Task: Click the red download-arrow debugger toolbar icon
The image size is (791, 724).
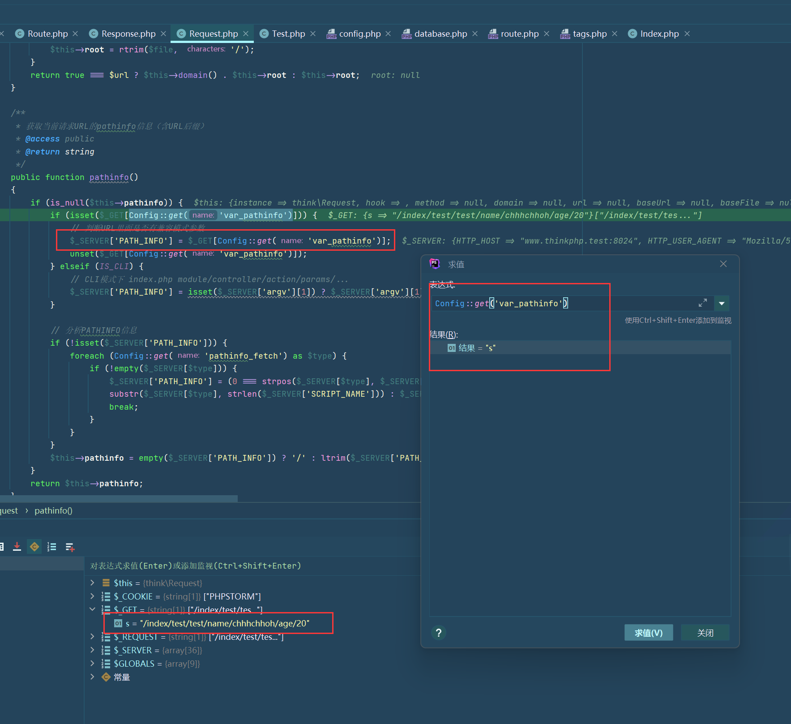Action: point(17,547)
